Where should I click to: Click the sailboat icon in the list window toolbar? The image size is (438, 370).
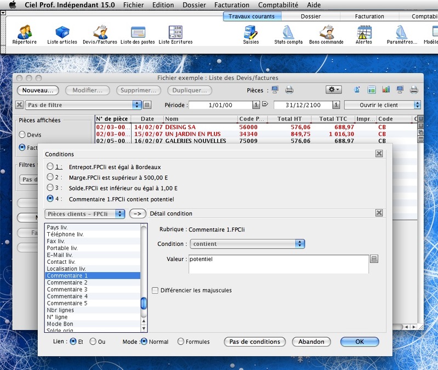click(357, 90)
